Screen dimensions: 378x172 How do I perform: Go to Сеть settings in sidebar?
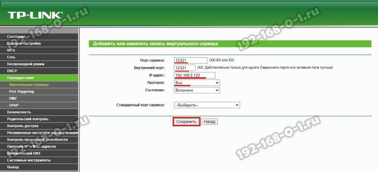tap(11, 57)
